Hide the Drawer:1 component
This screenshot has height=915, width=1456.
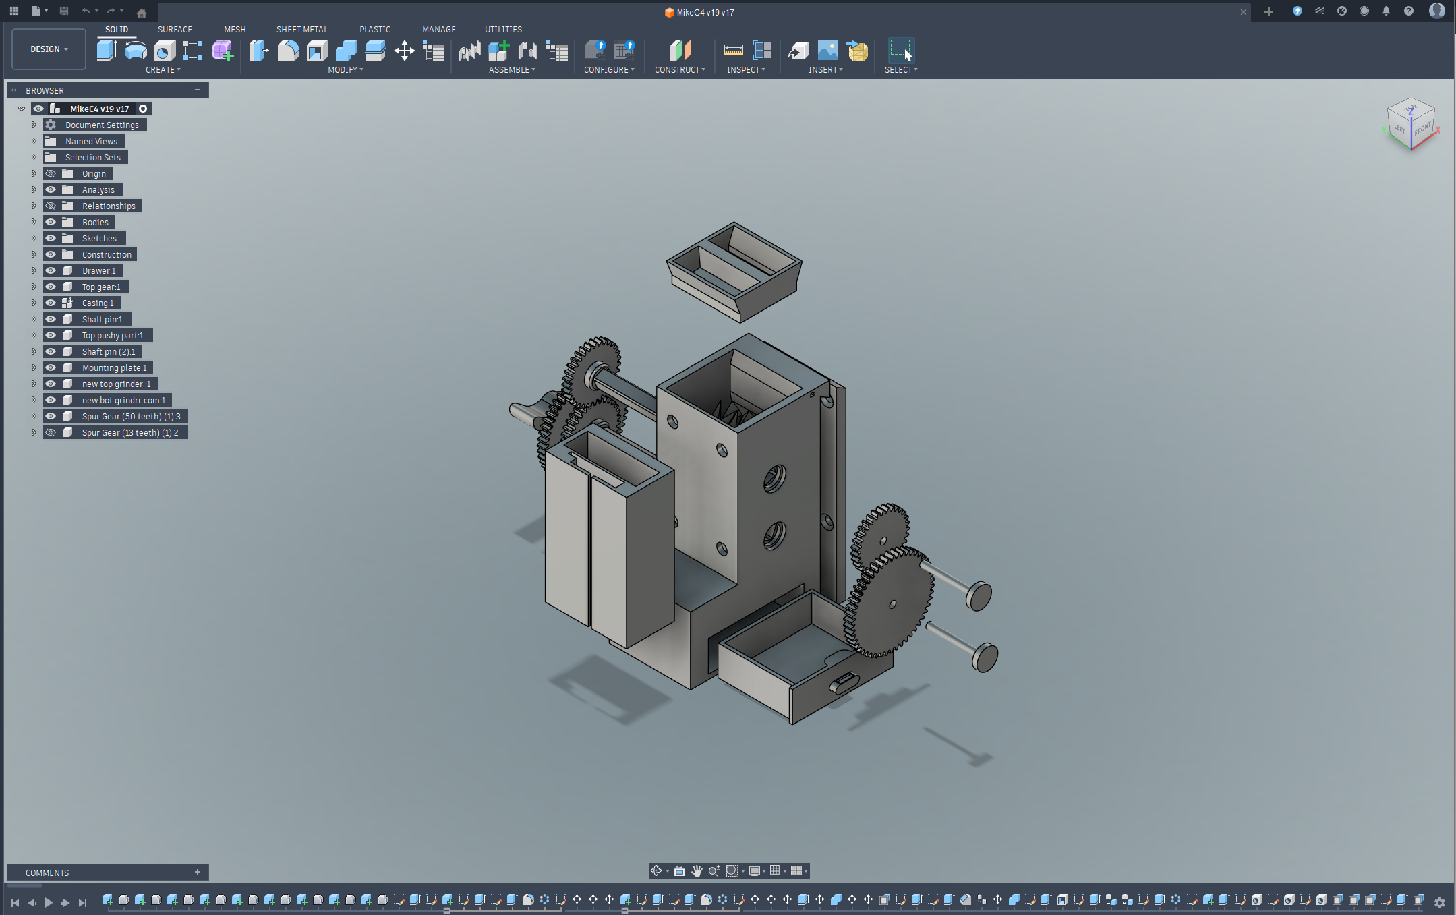click(x=51, y=270)
